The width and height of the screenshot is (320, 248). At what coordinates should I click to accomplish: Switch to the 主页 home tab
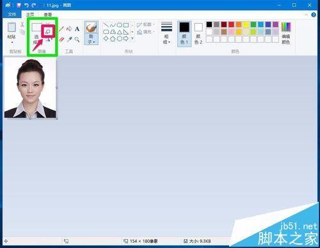coord(30,14)
